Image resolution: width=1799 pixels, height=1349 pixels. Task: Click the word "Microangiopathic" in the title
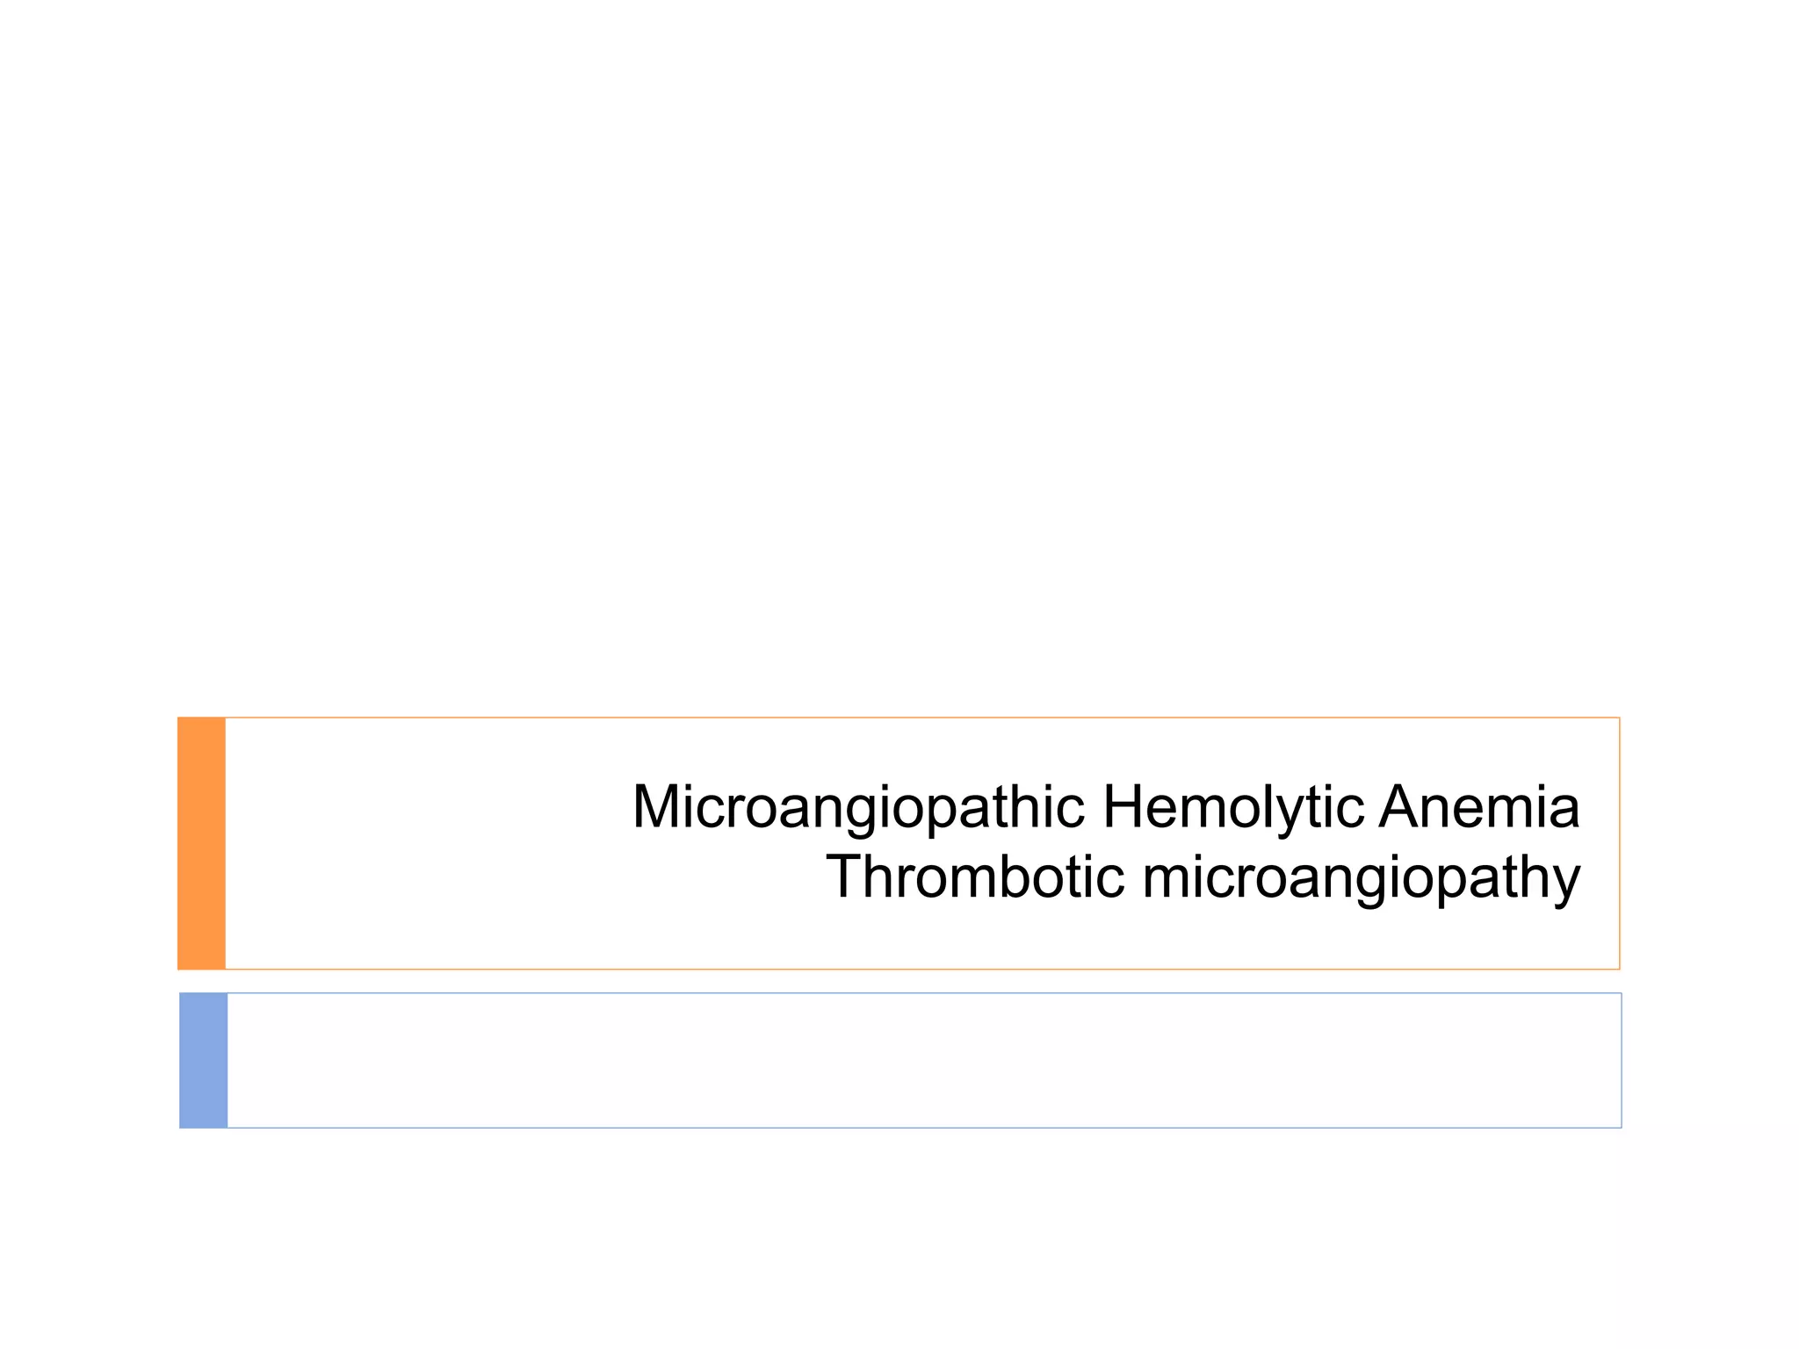pyautogui.click(x=858, y=807)
